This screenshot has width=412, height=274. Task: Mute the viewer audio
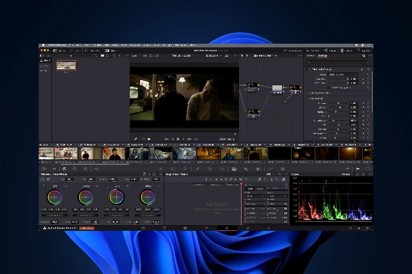point(149,139)
